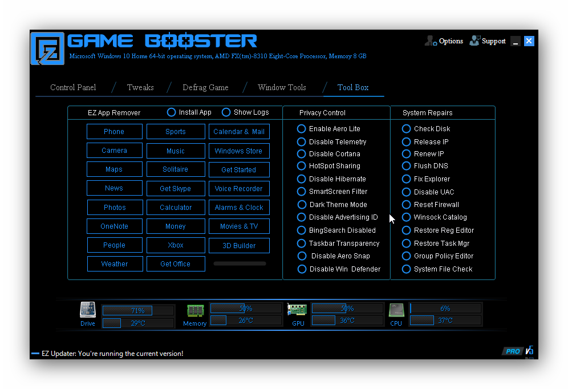Click the GPU graphics card icon
This screenshot has width=568, height=389.
[x=297, y=310]
